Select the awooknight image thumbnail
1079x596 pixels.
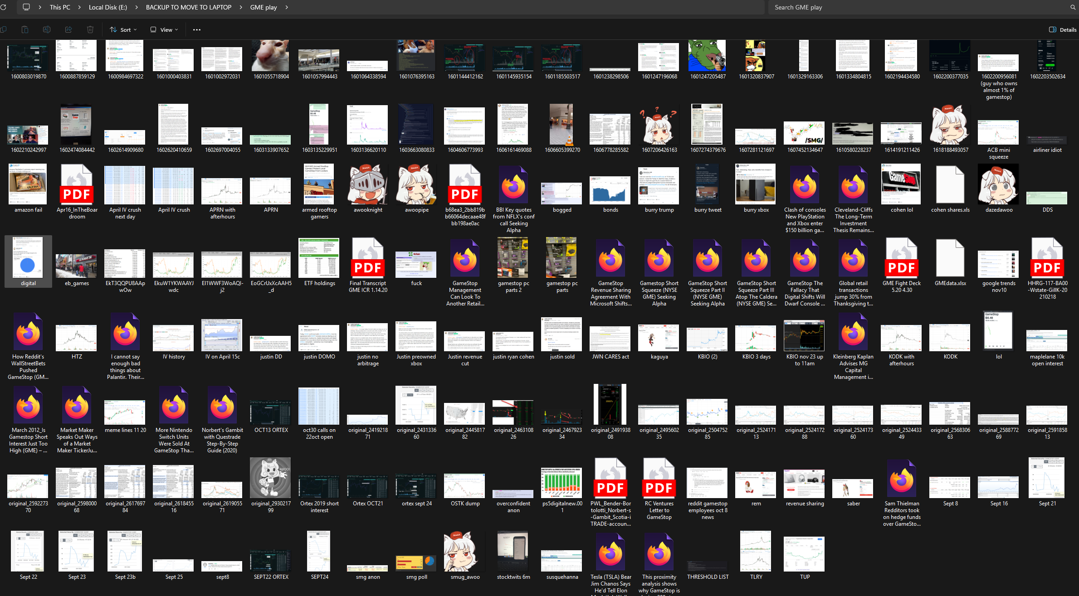(368, 185)
